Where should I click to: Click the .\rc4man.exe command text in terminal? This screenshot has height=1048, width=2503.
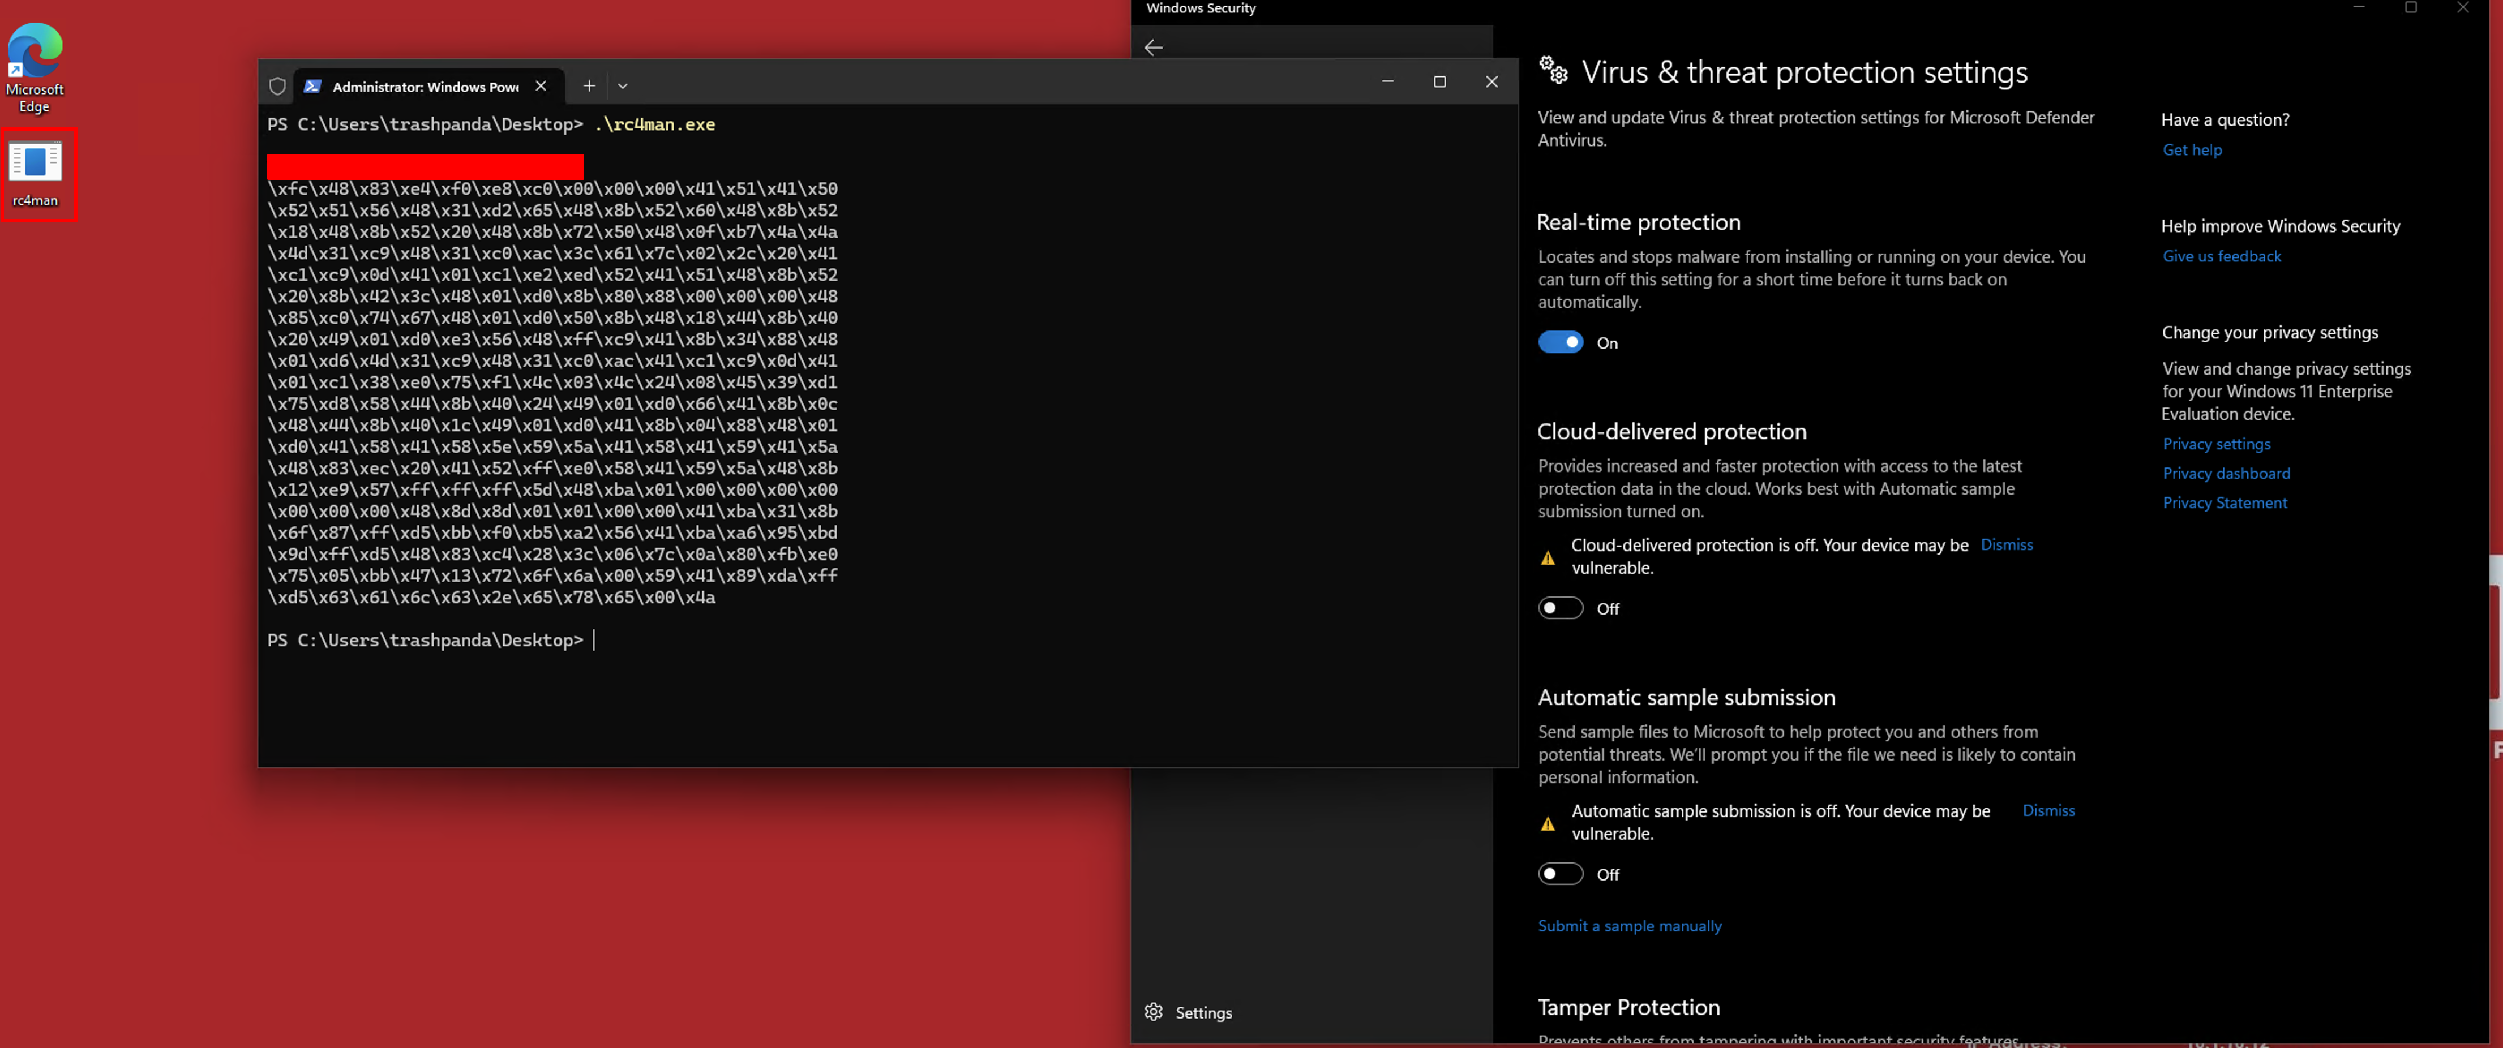[655, 124]
